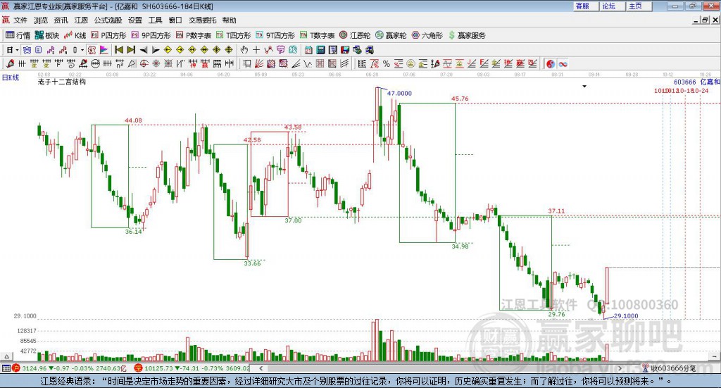Click 收603666分笔 in the status bar

coord(673,368)
